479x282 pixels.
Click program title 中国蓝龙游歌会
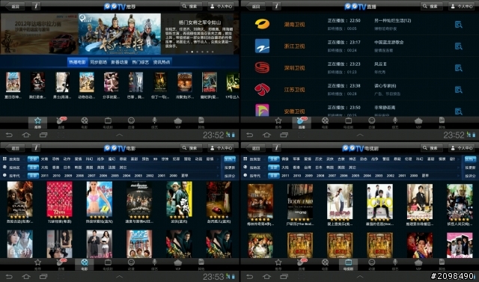[389, 43]
